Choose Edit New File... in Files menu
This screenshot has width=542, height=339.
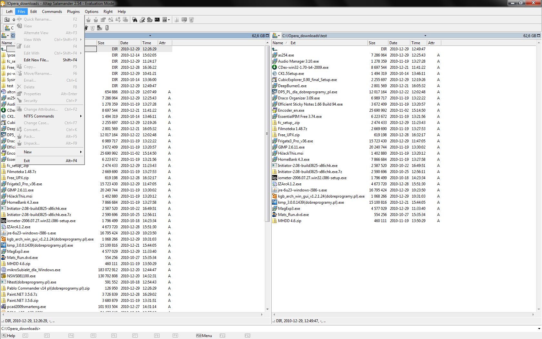point(50,60)
